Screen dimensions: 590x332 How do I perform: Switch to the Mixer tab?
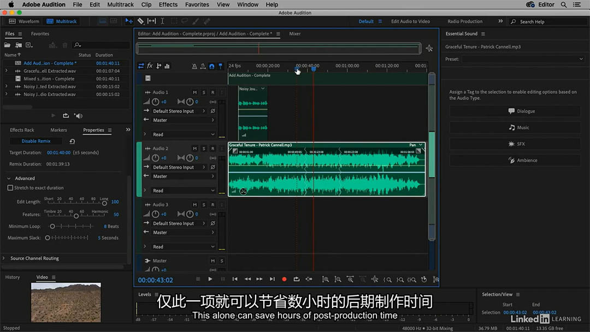pyautogui.click(x=294, y=33)
